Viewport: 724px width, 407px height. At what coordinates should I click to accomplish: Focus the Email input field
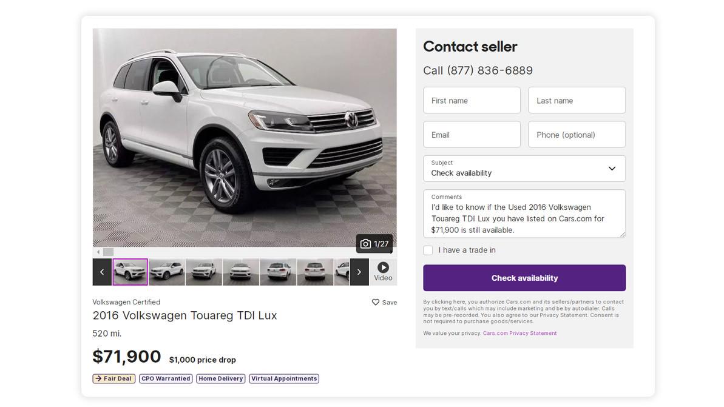(472, 135)
